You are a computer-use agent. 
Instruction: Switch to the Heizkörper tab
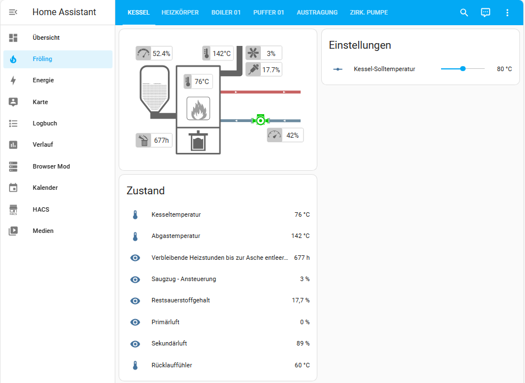point(180,12)
